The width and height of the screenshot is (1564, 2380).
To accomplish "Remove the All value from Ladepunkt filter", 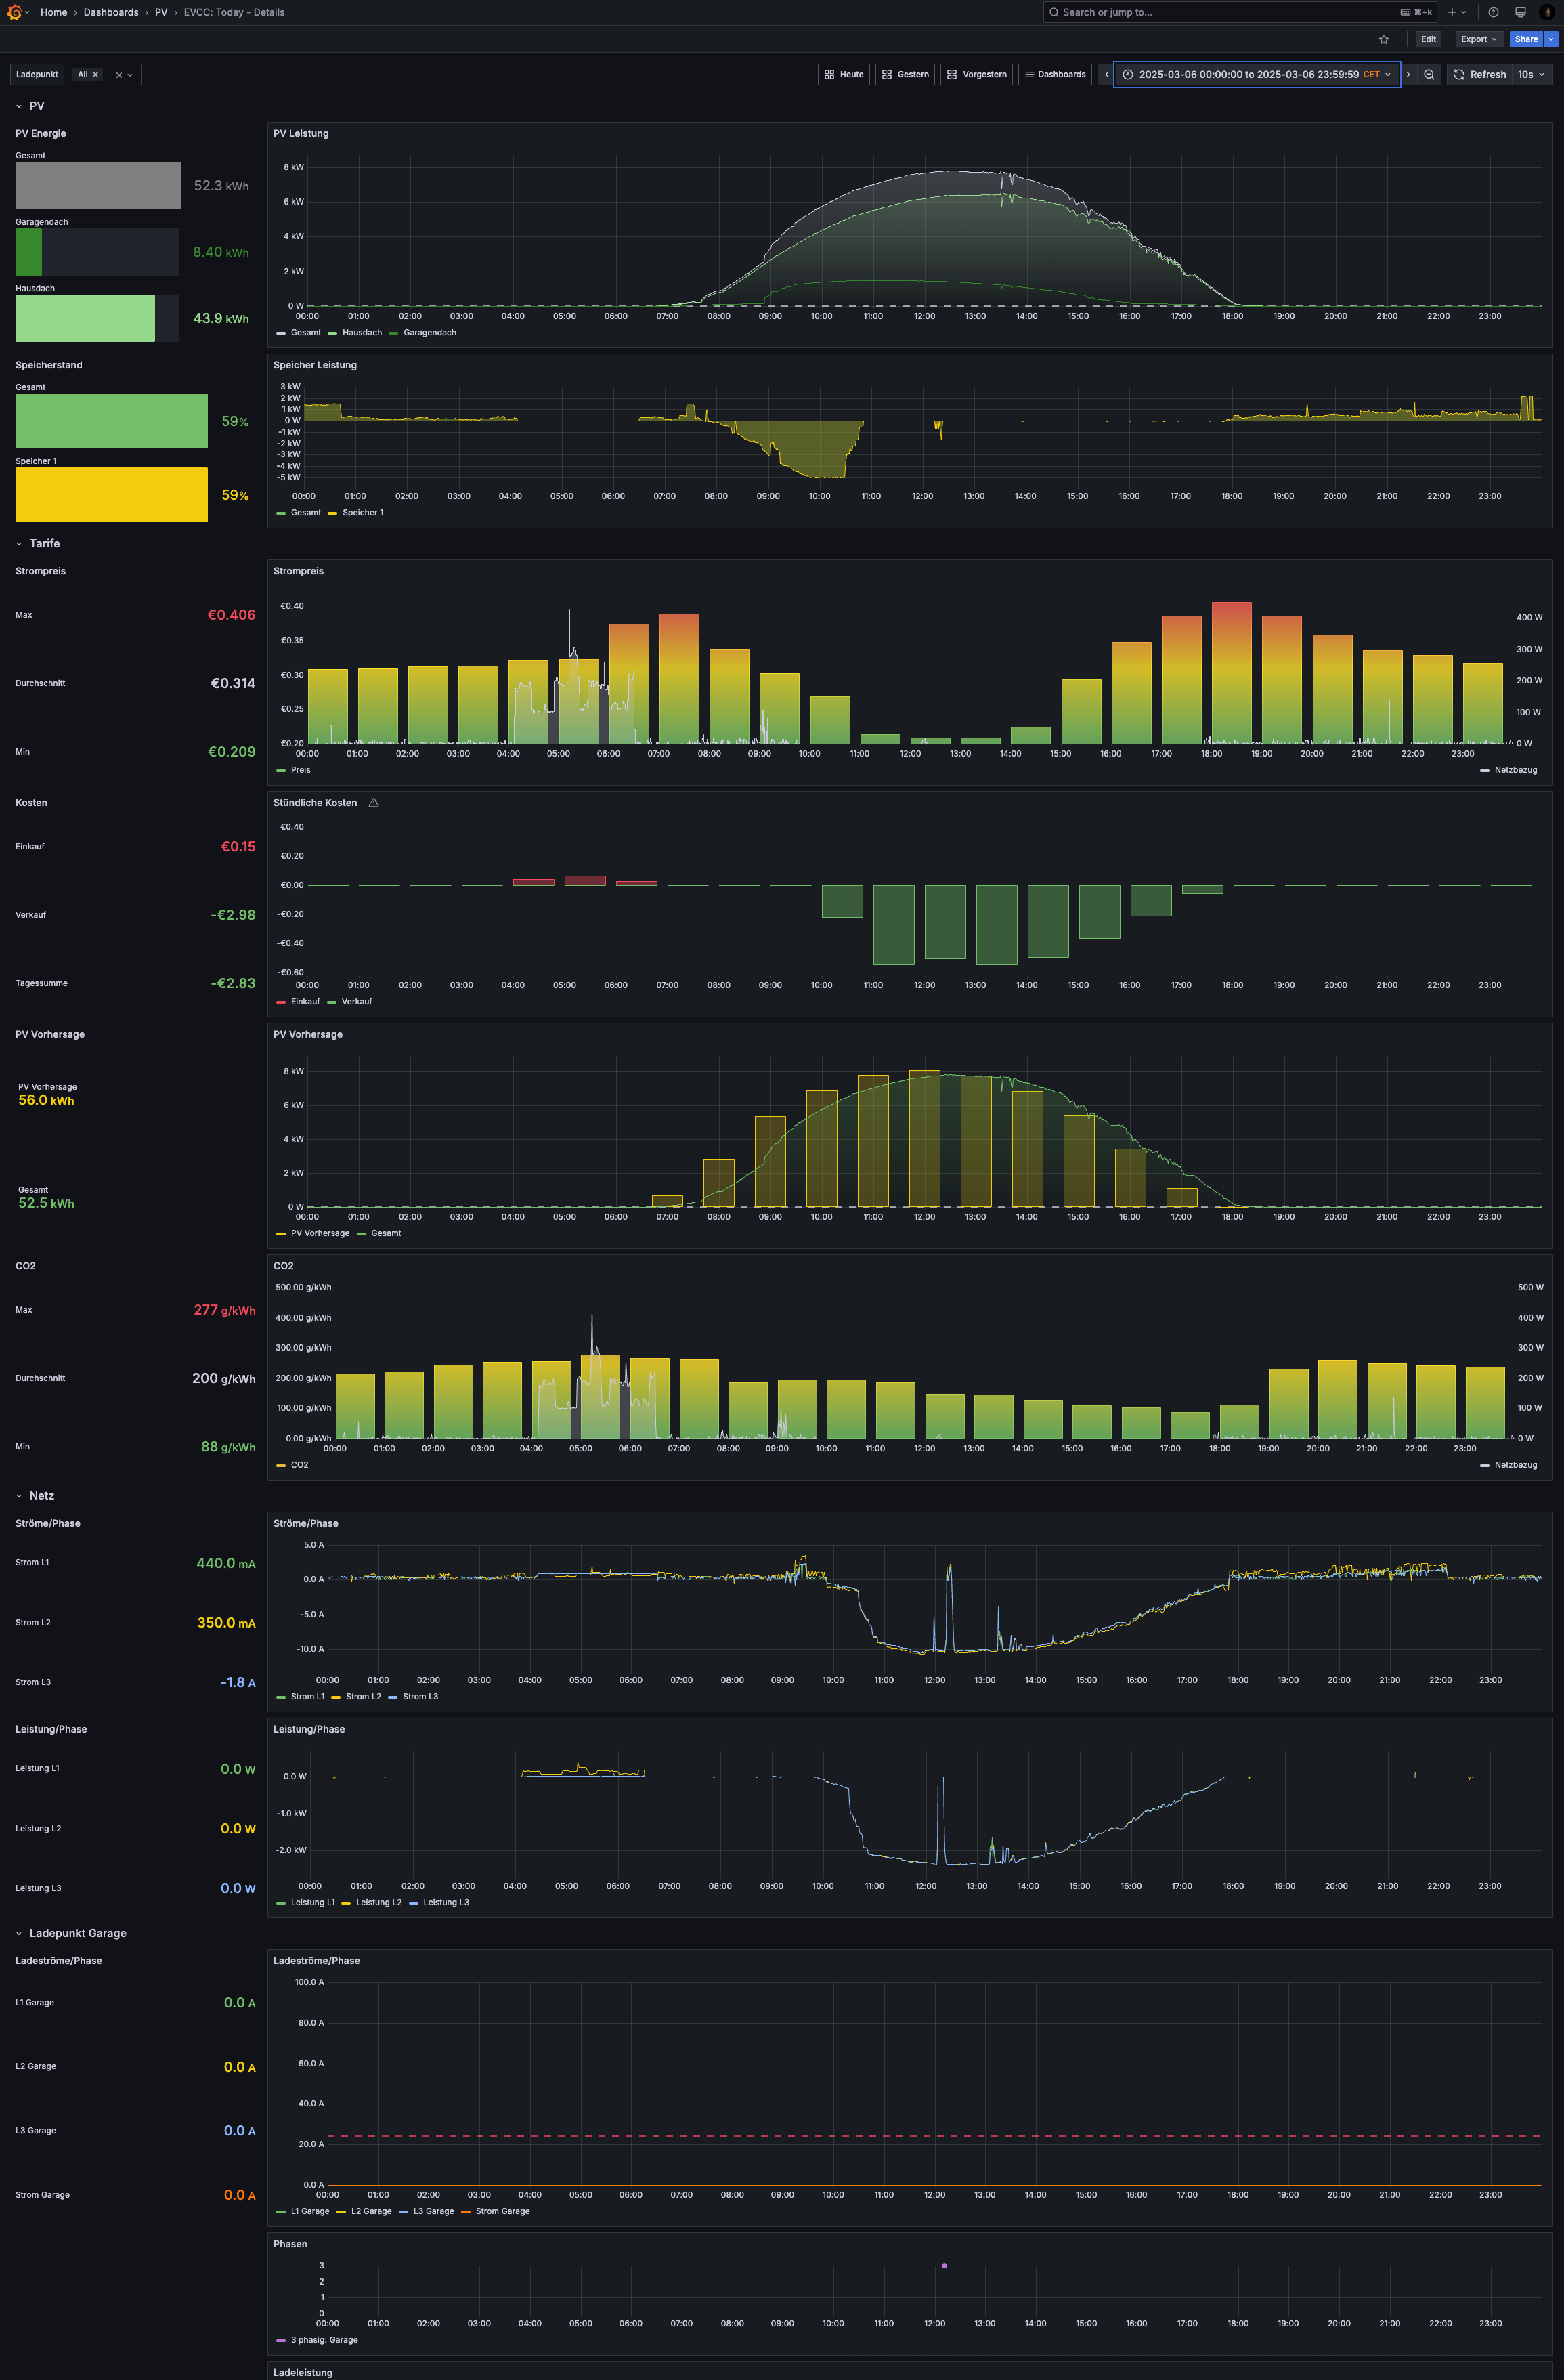I will (x=96, y=75).
